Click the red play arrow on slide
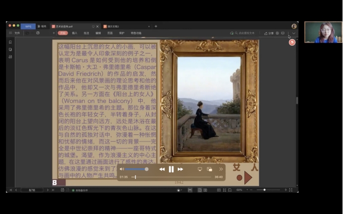The image size is (343, 214). coord(248,177)
